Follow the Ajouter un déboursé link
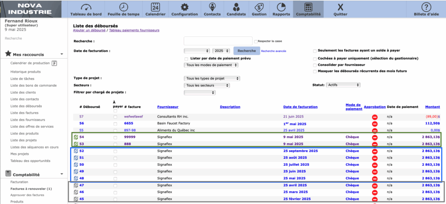 pos(90,30)
